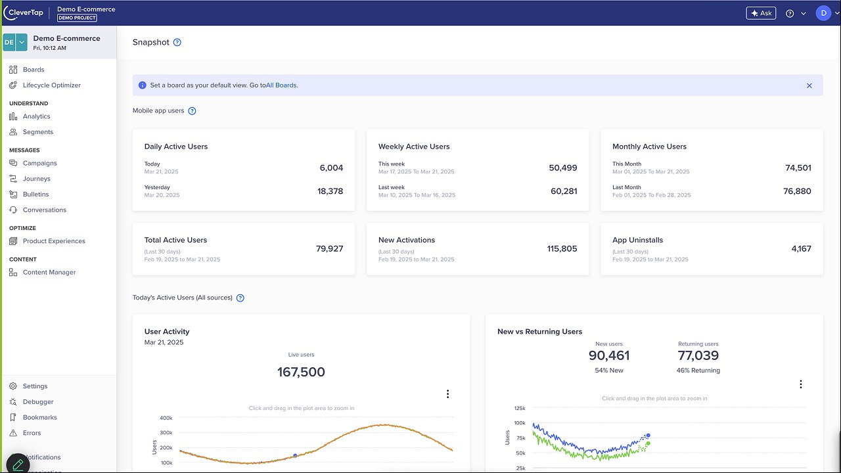Screen dimensions: 841x473
Task: Click New Activations value 115,805
Action: 562,249
